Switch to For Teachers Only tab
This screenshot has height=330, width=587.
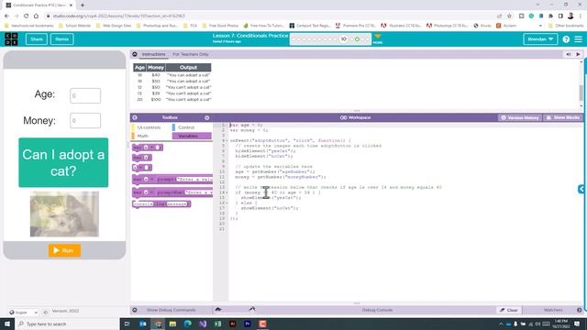(191, 54)
